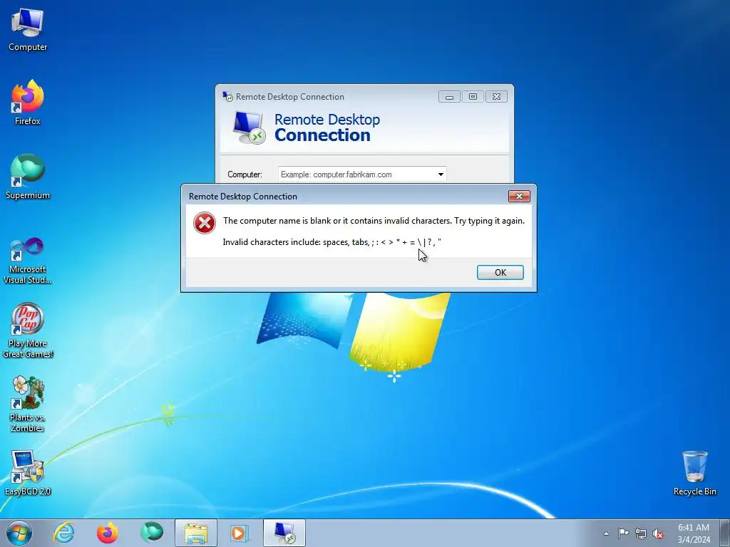Select the Recycle Bin icon
Screen dimensions: 730x547
coord(694,473)
